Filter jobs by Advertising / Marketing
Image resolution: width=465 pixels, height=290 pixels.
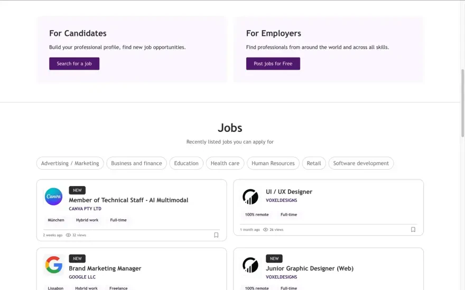point(70,163)
